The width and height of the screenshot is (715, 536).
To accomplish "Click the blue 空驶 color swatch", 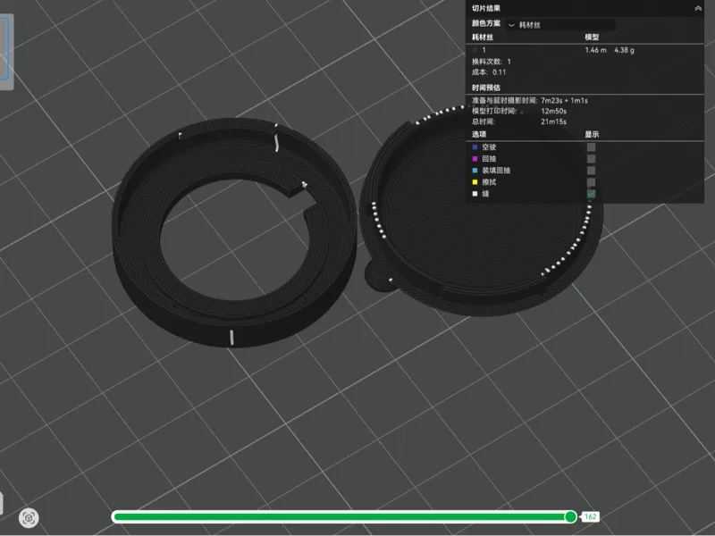I will click(475, 147).
